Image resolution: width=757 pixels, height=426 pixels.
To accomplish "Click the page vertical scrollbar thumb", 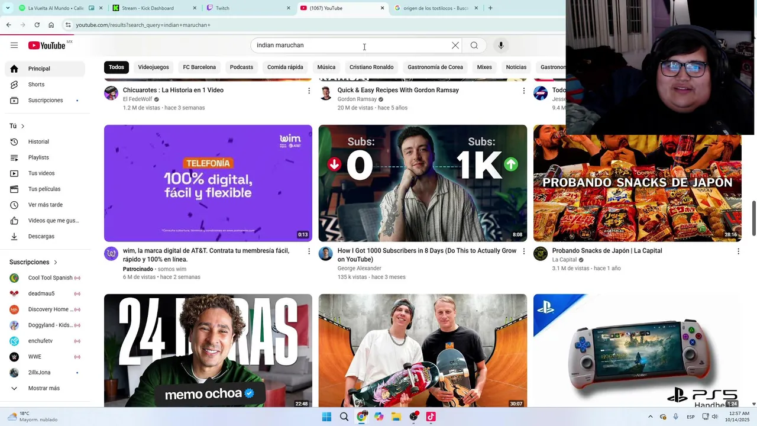I will 753,218.
